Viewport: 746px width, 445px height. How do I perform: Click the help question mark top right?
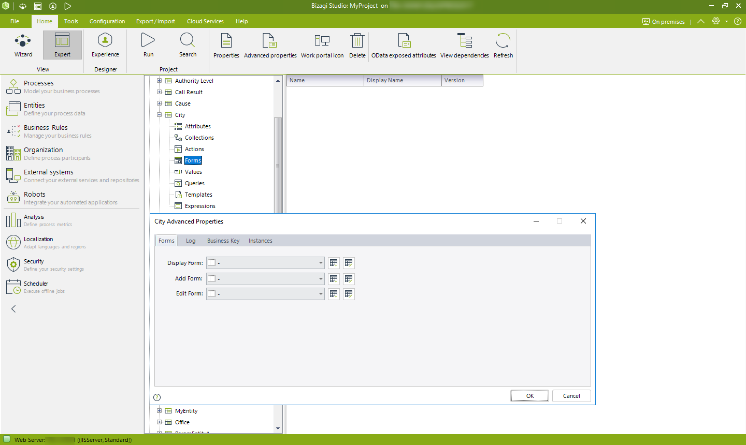(738, 21)
